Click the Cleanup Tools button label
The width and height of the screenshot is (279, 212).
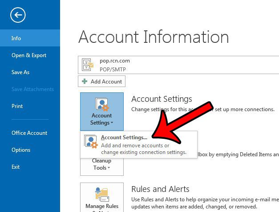pyautogui.click(x=101, y=164)
